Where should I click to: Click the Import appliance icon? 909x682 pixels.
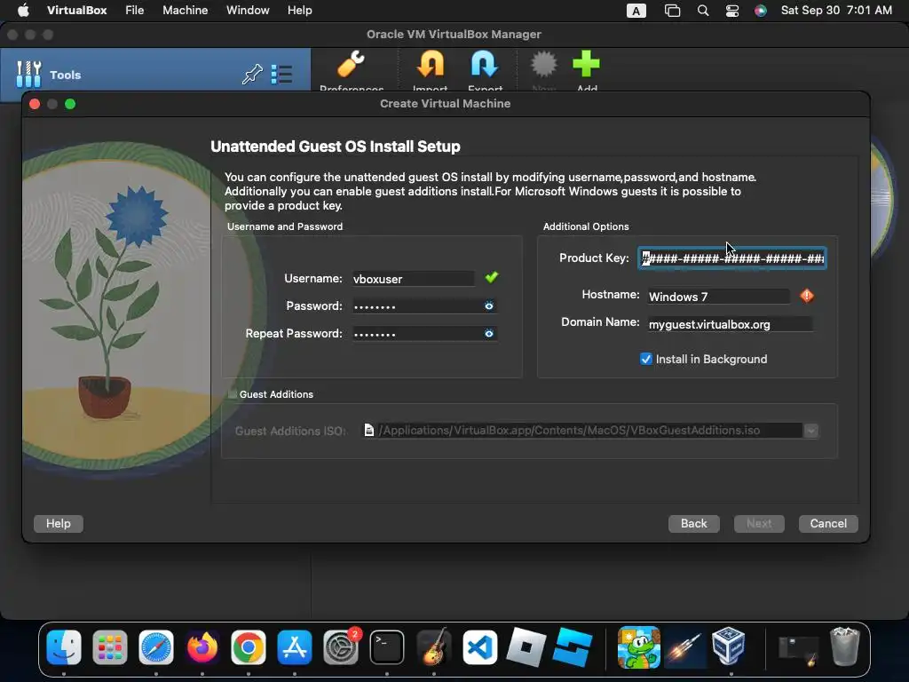pos(431,64)
